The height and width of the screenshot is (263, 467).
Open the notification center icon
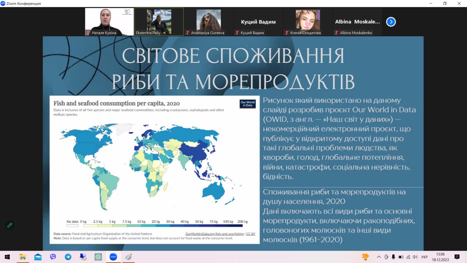(457, 257)
